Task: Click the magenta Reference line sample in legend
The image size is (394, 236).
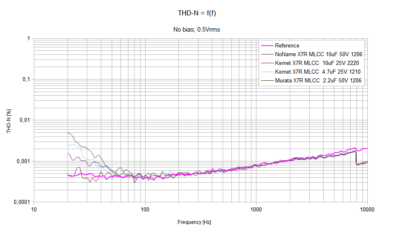Action: [266, 46]
